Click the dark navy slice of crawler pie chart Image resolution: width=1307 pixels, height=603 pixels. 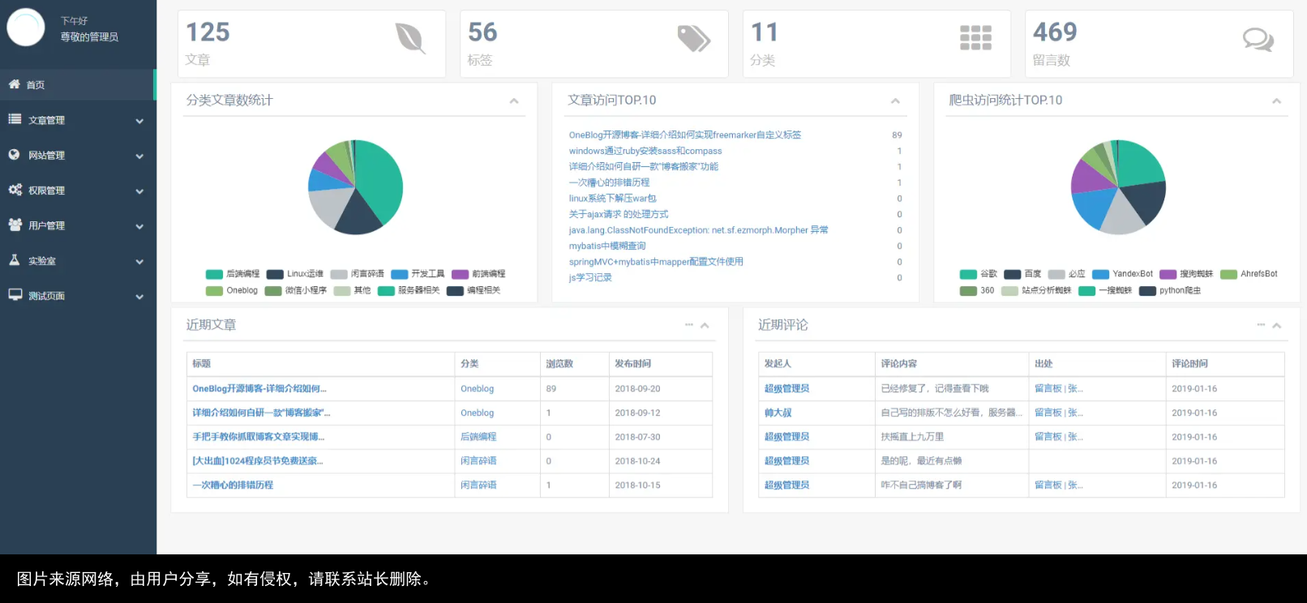(x=1145, y=201)
